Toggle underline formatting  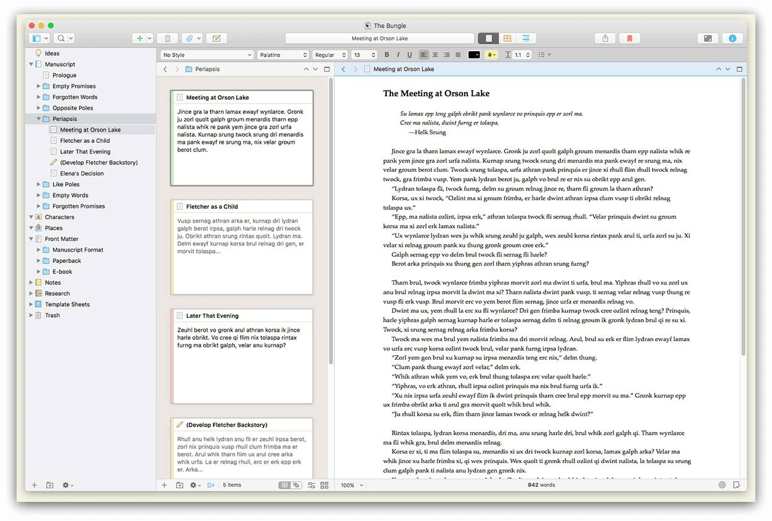(x=410, y=55)
